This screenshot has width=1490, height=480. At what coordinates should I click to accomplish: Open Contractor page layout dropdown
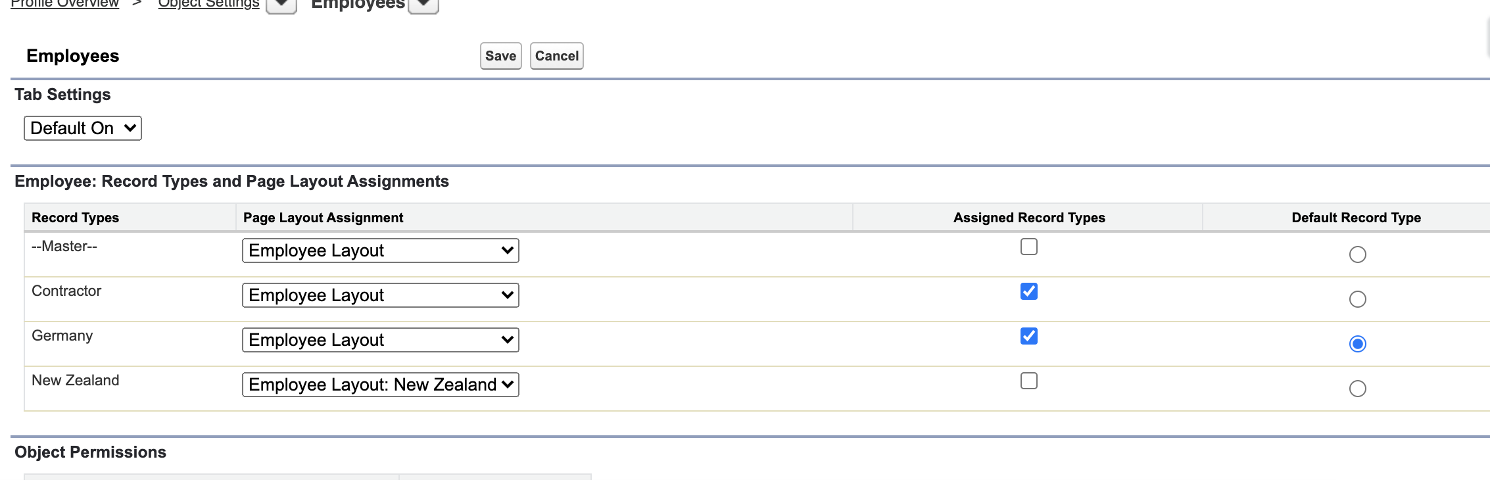380,295
